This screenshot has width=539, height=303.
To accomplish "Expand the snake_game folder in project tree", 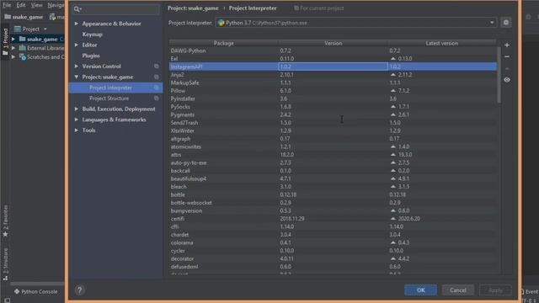I will (x=13, y=40).
